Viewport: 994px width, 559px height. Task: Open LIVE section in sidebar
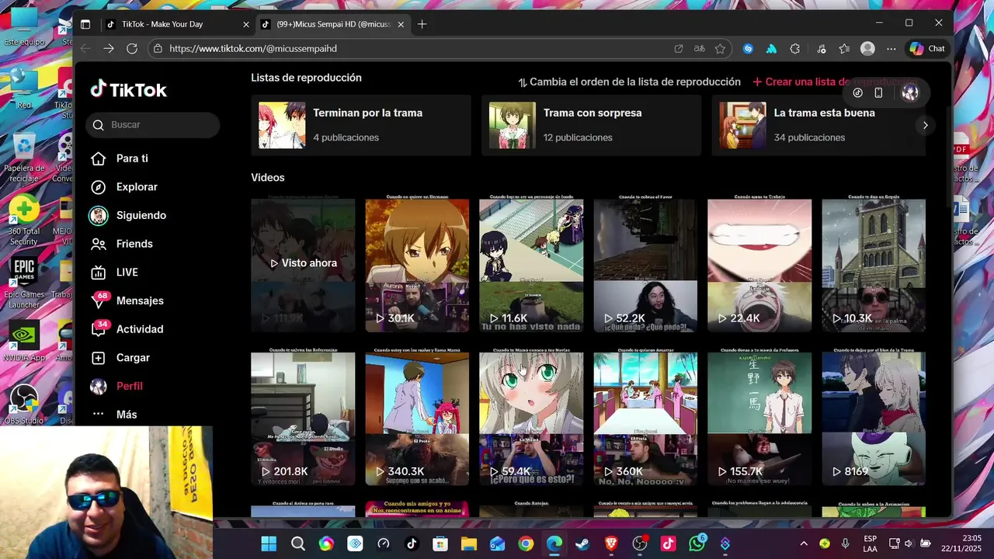tap(114, 273)
